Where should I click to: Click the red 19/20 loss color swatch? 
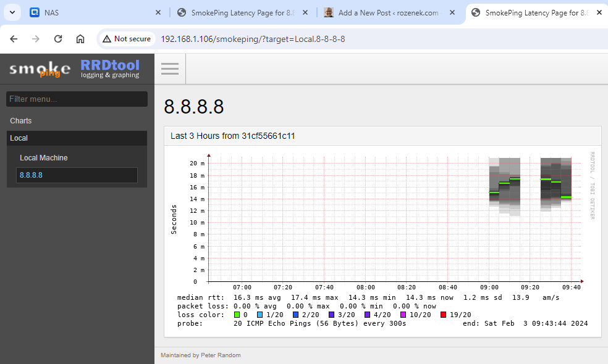pos(443,315)
